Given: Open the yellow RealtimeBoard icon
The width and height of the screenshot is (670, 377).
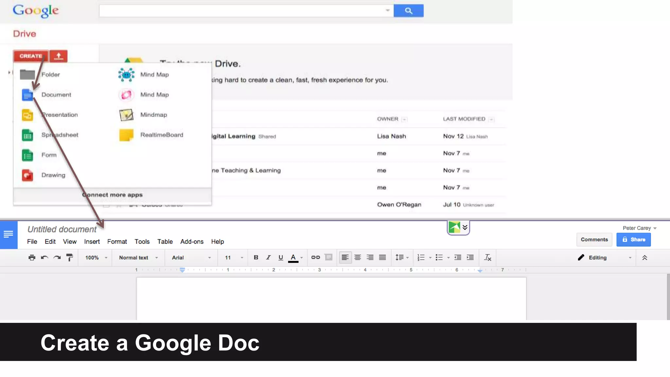Looking at the screenshot, I should pos(126,135).
